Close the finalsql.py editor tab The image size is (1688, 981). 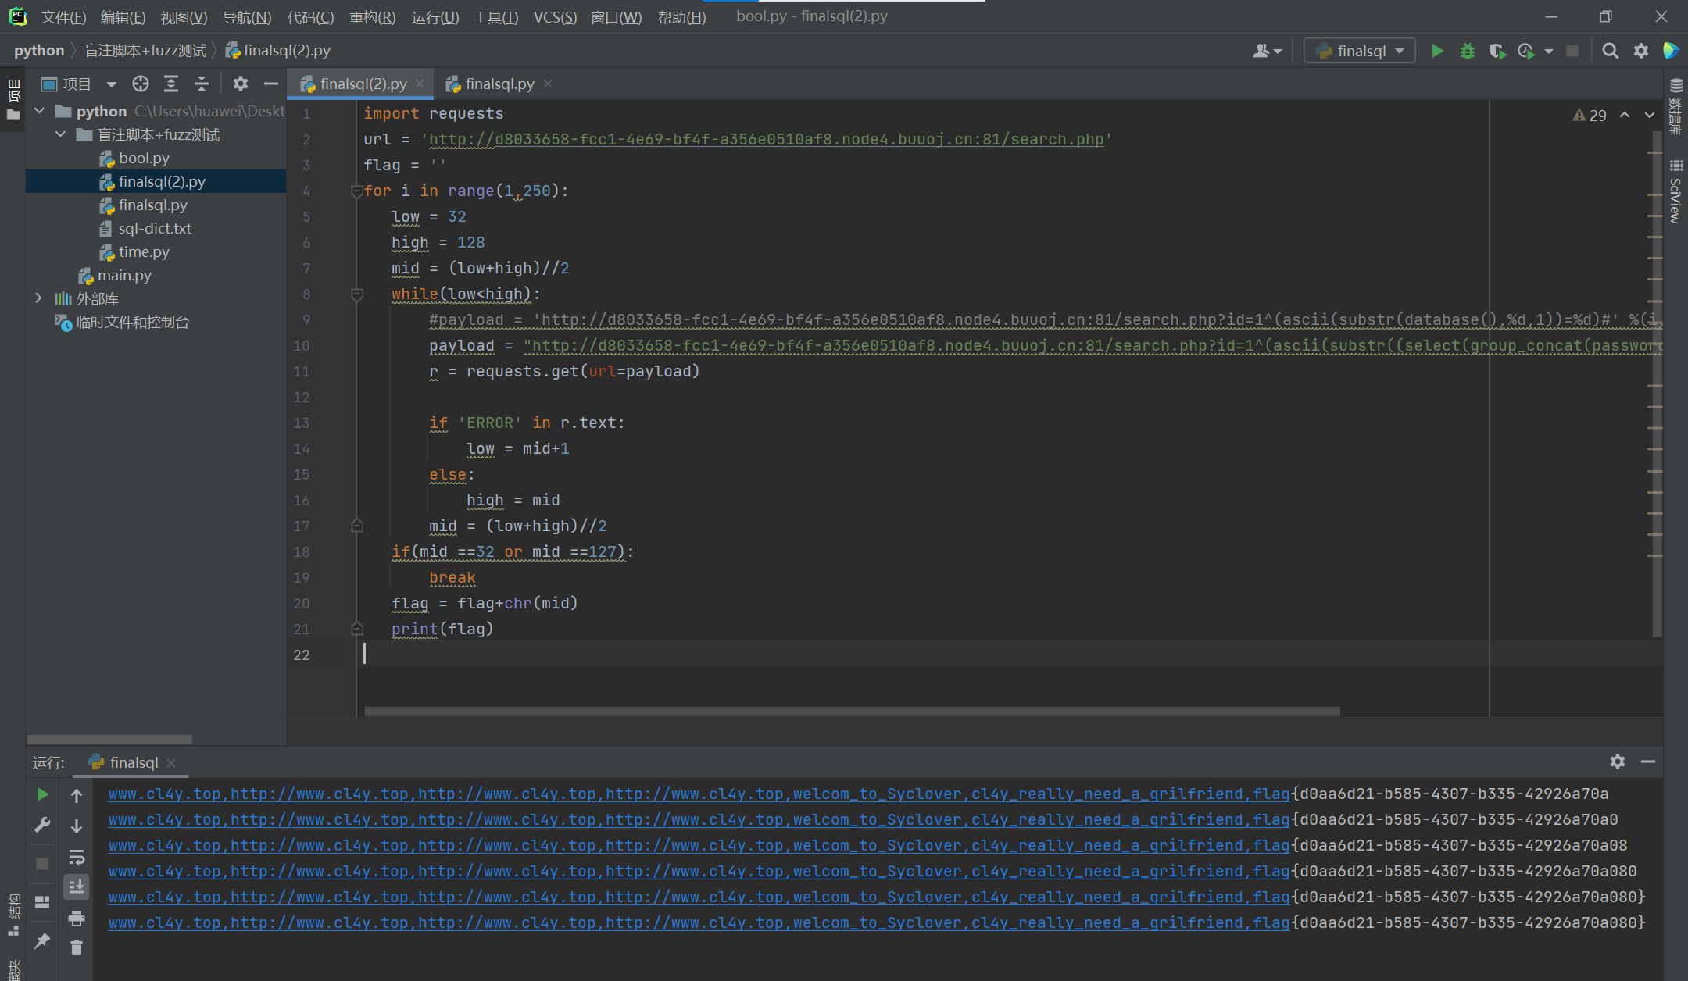click(x=548, y=83)
